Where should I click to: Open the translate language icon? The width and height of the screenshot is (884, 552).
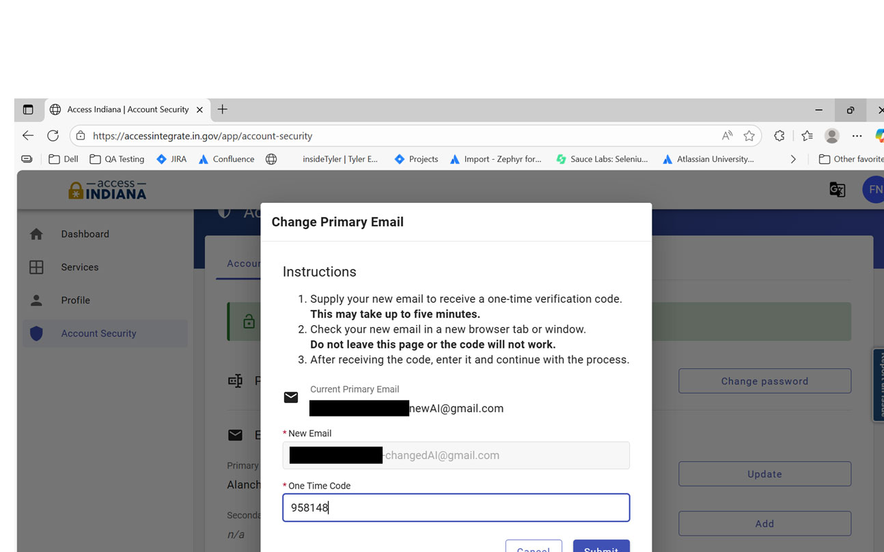click(x=837, y=190)
